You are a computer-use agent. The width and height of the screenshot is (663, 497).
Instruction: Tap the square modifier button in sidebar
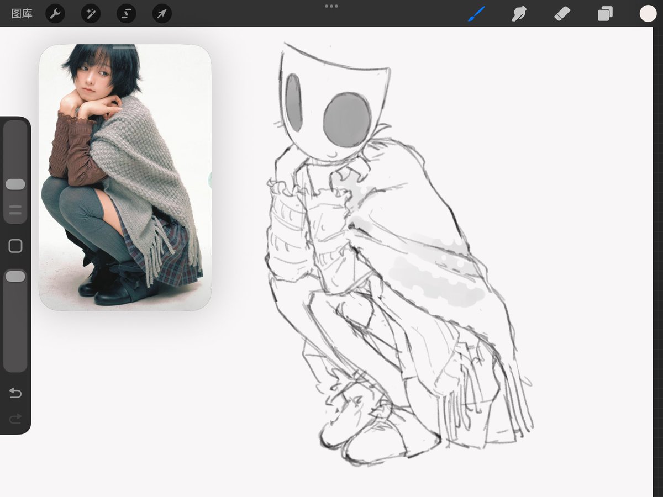pyautogui.click(x=15, y=246)
